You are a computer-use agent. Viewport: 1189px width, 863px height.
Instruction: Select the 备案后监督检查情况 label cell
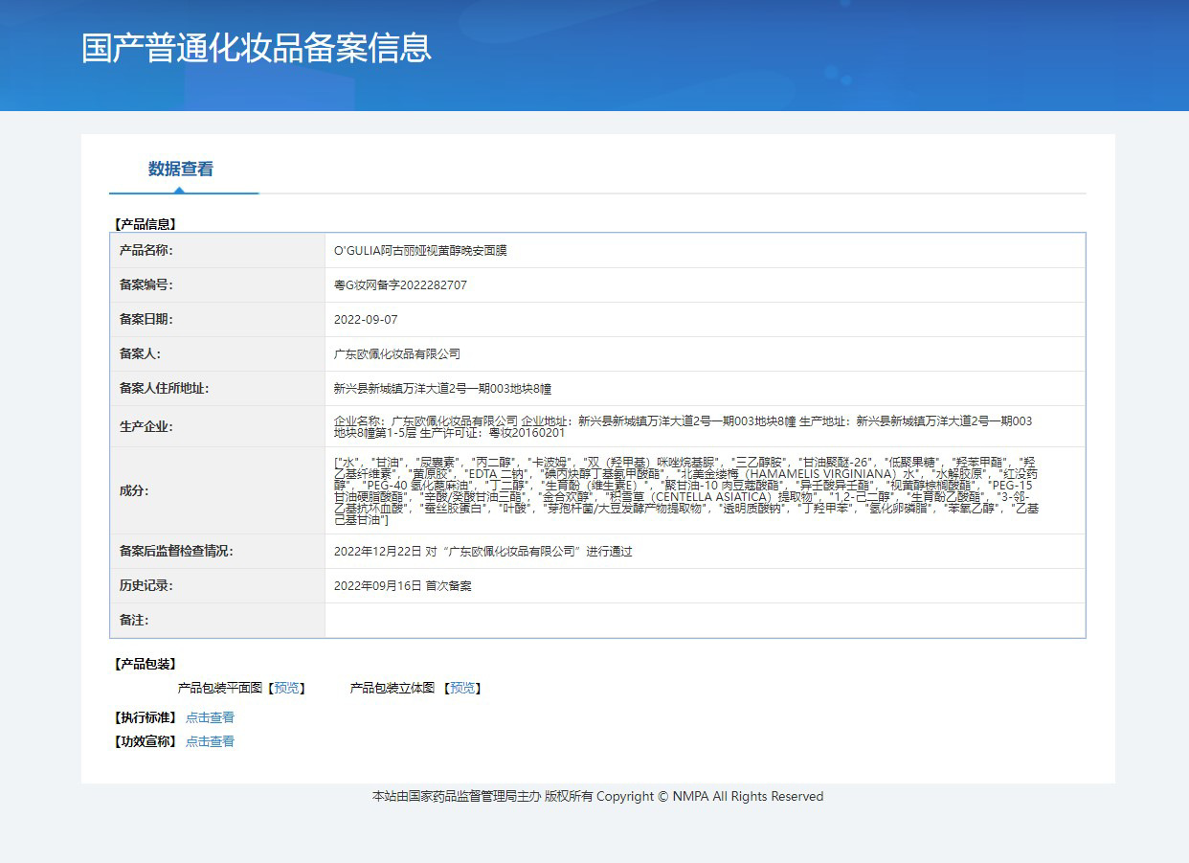click(x=217, y=552)
